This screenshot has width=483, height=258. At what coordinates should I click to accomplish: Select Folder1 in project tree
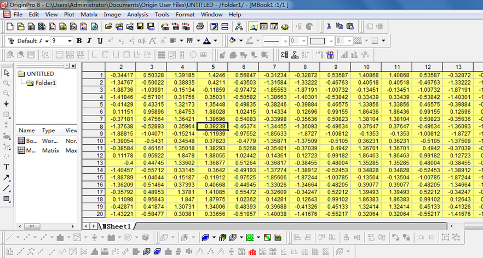pos(45,83)
